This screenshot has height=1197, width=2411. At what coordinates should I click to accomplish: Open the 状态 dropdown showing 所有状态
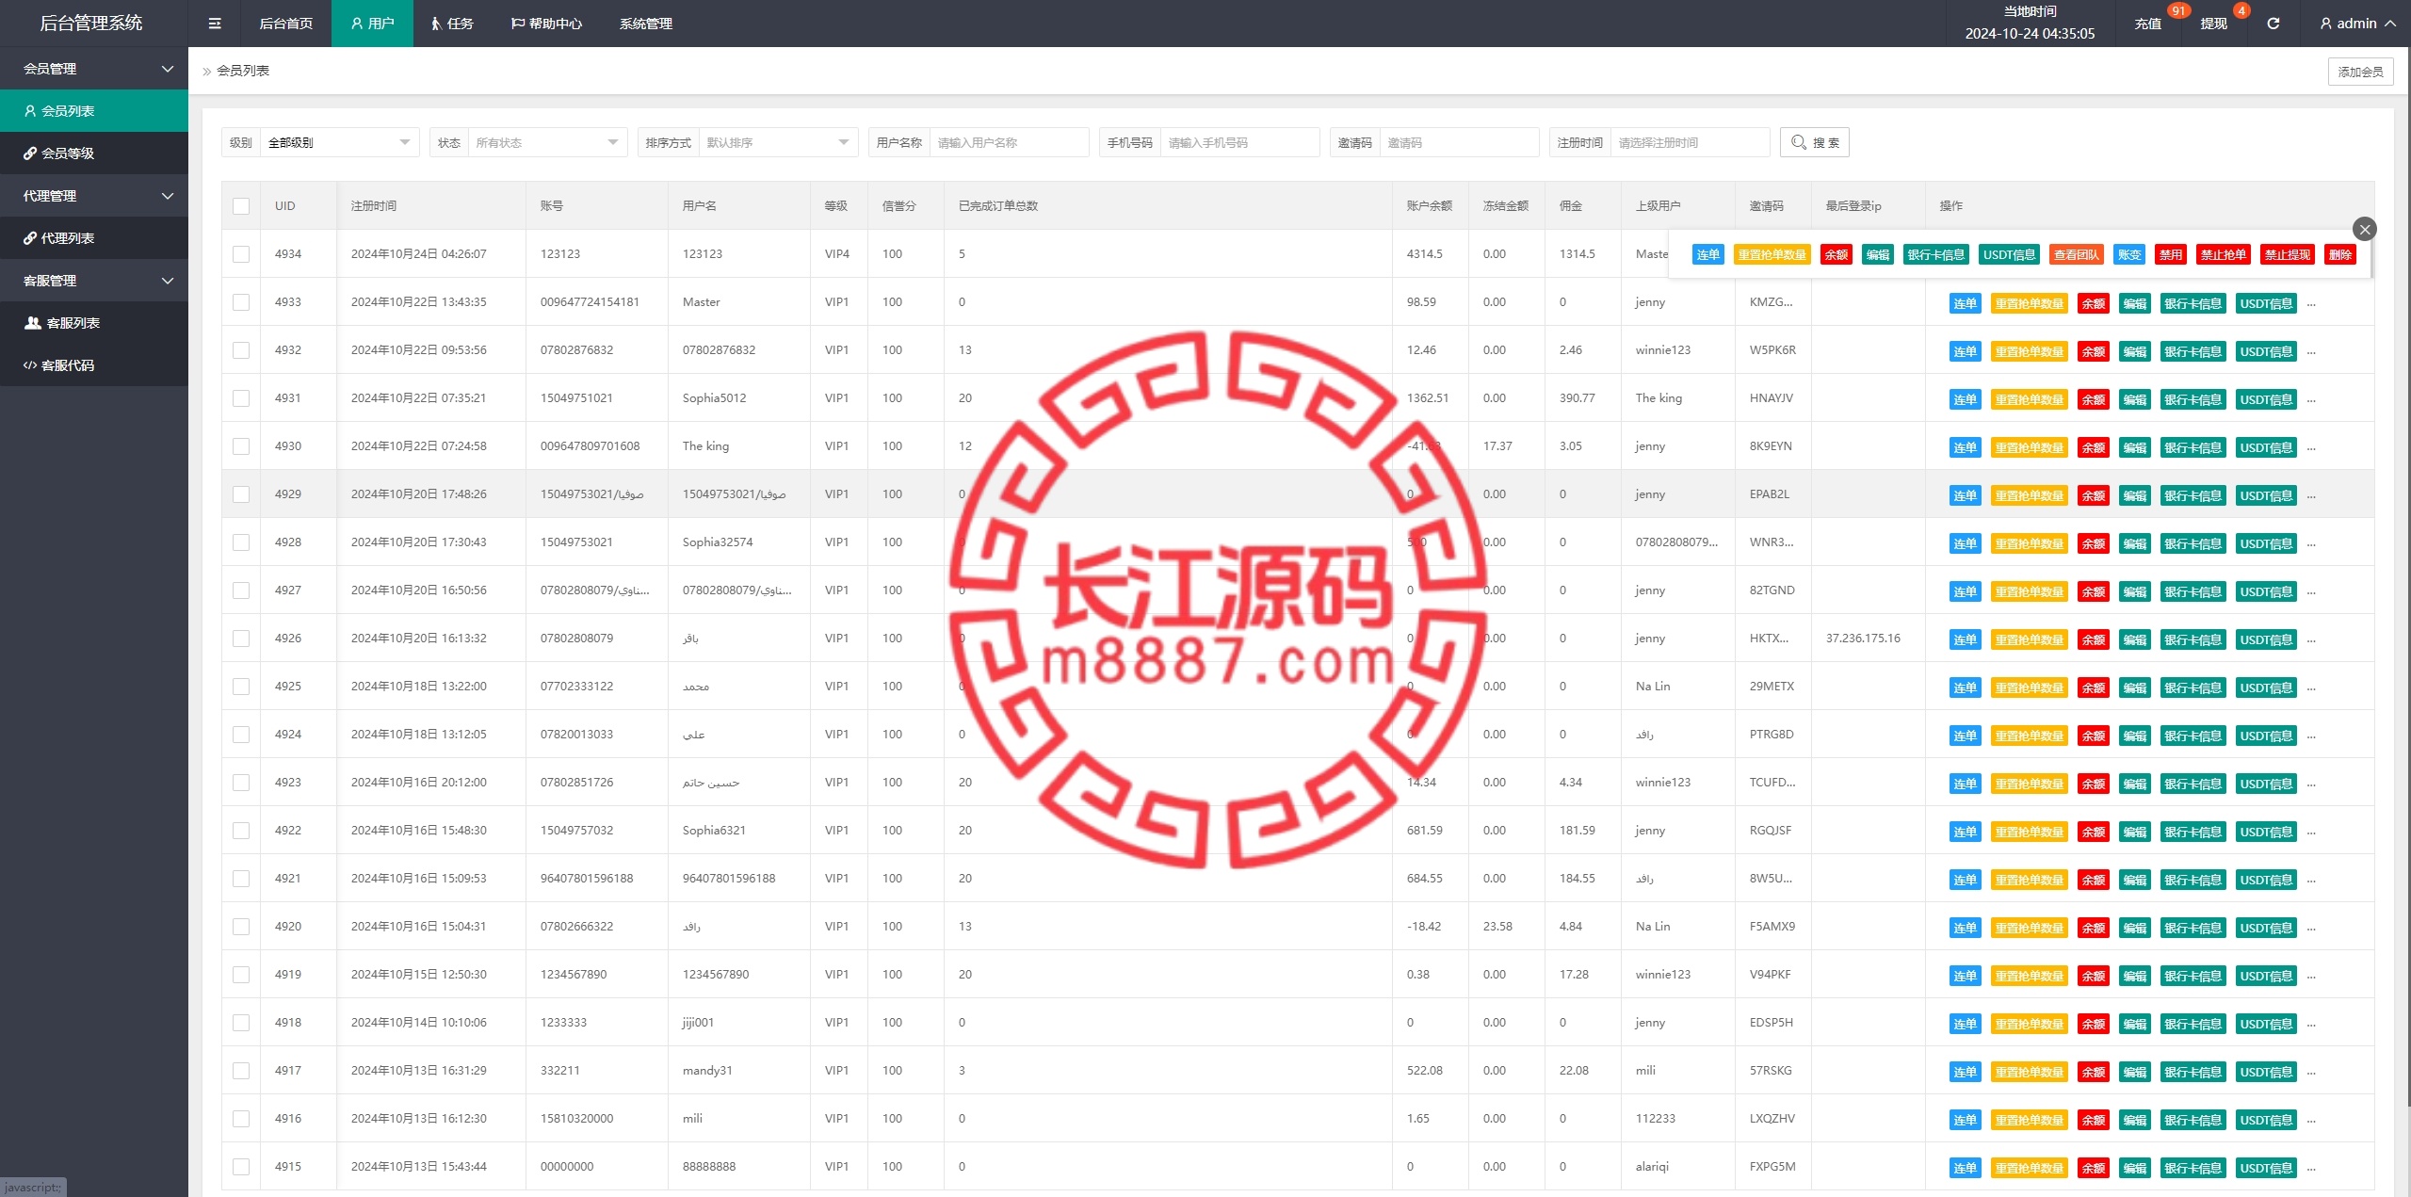pos(547,142)
